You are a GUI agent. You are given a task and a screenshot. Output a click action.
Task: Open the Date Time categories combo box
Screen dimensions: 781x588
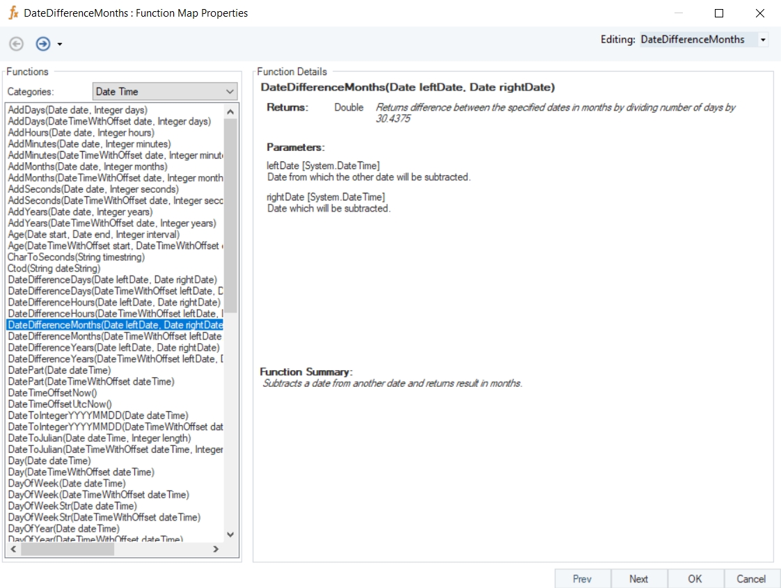(165, 91)
